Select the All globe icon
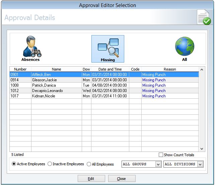215x186 pixels. (185, 49)
